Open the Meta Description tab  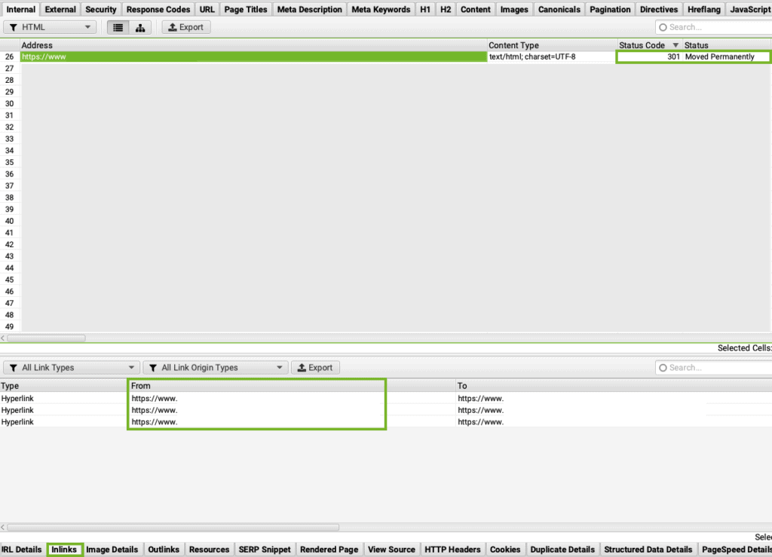[309, 9]
